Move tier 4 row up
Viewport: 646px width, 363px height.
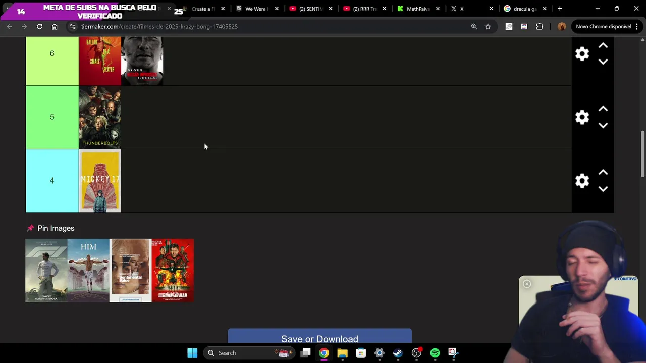pos(603,173)
